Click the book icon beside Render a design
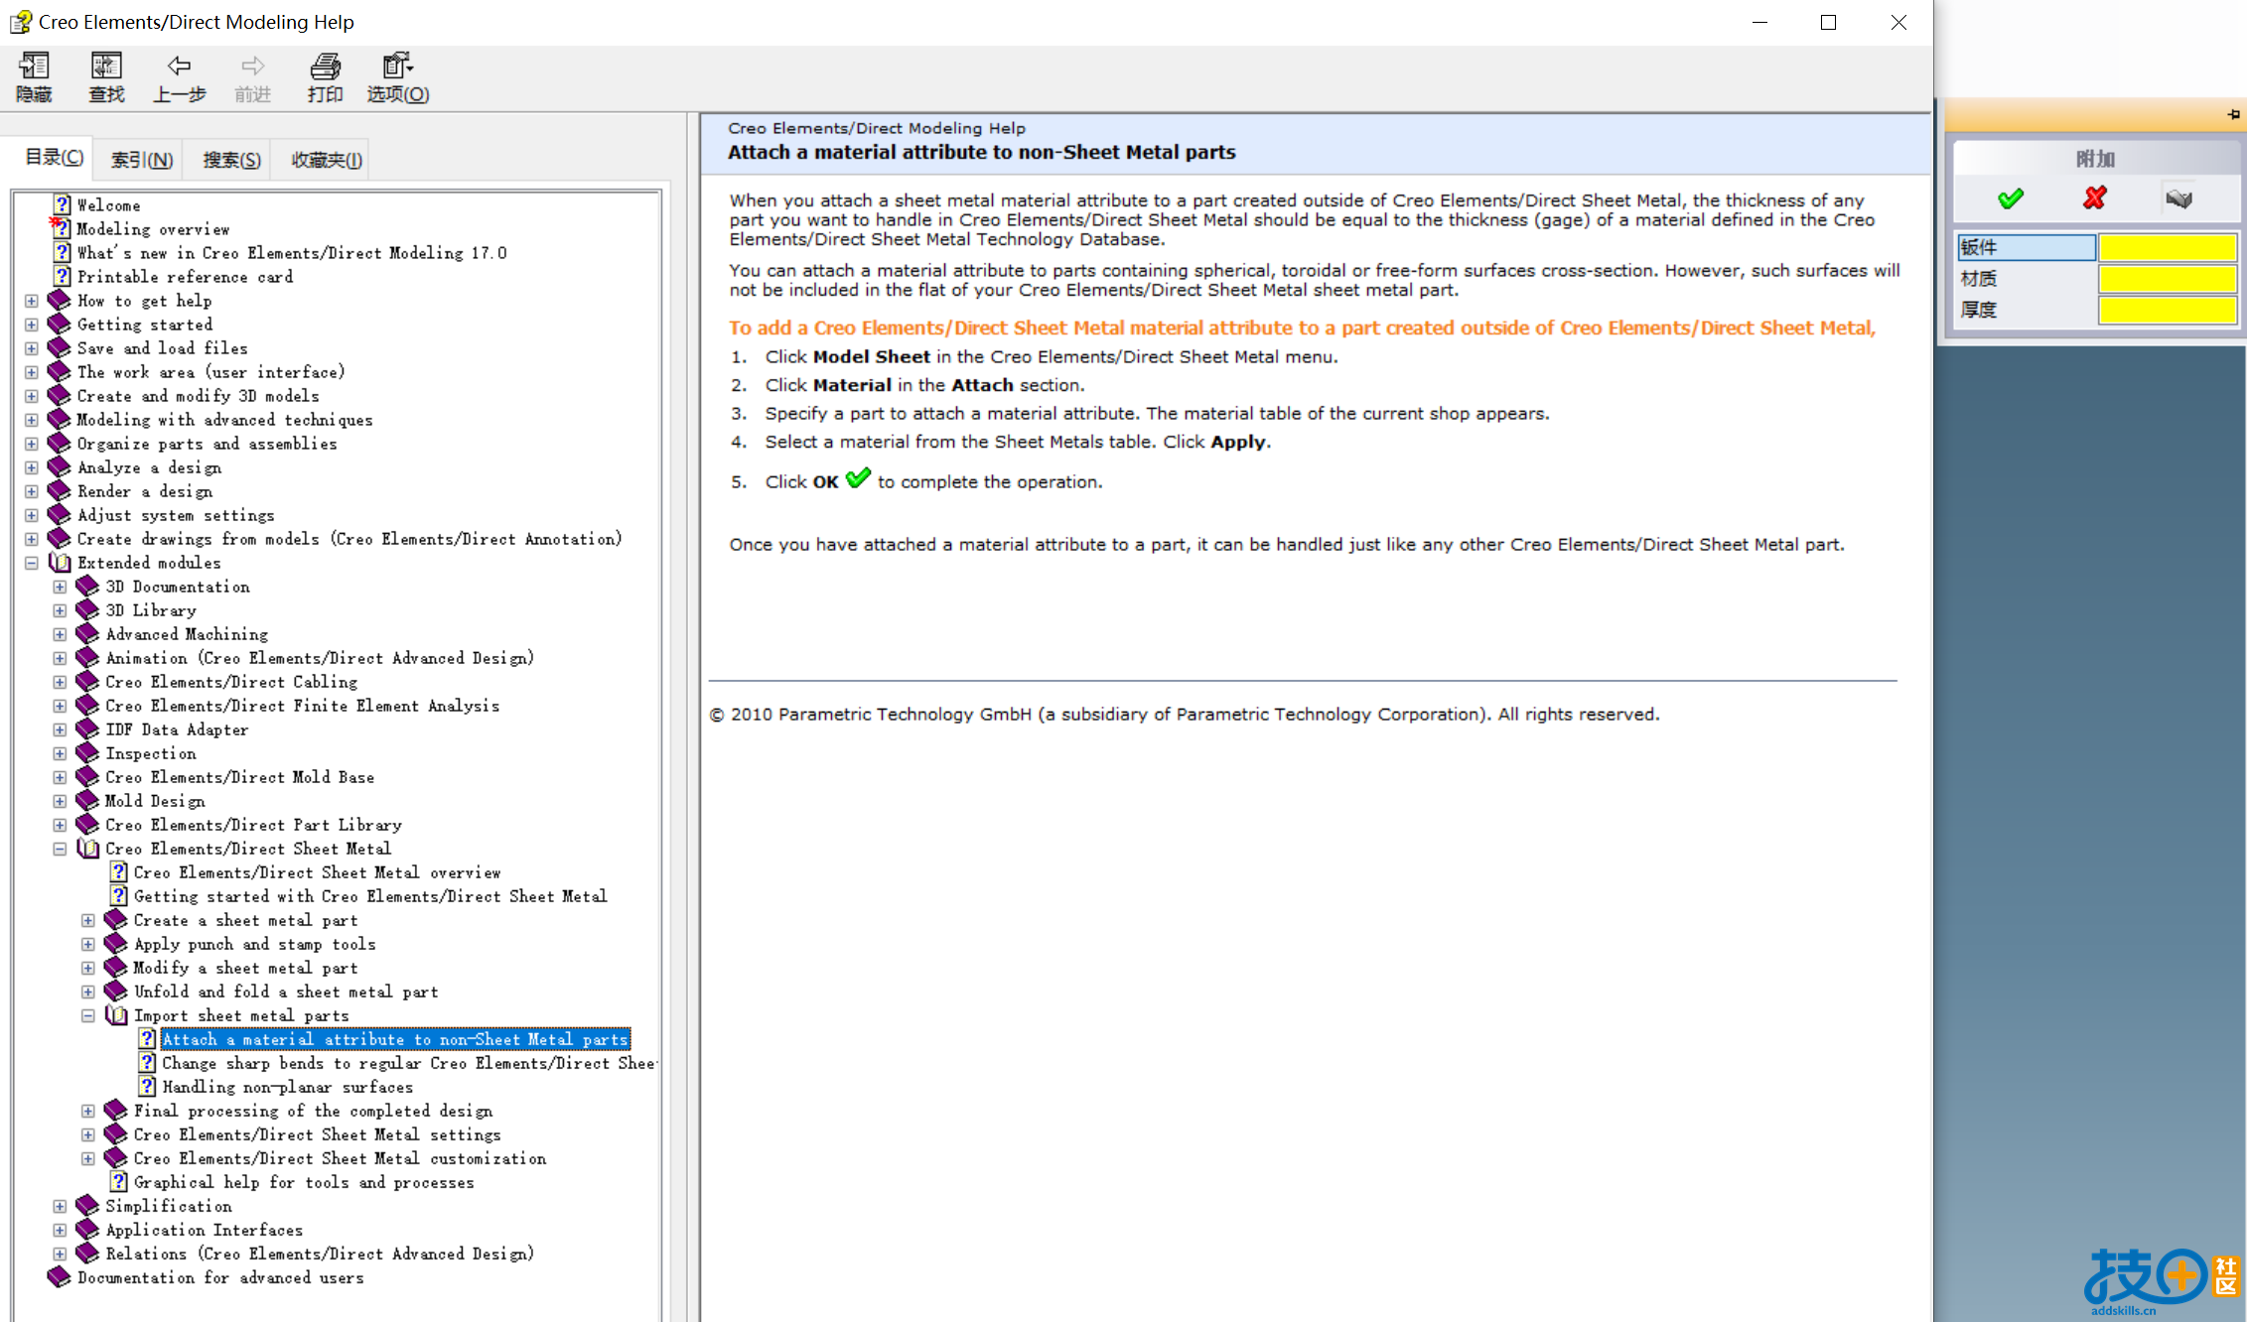This screenshot has width=2247, height=1322. point(60,490)
